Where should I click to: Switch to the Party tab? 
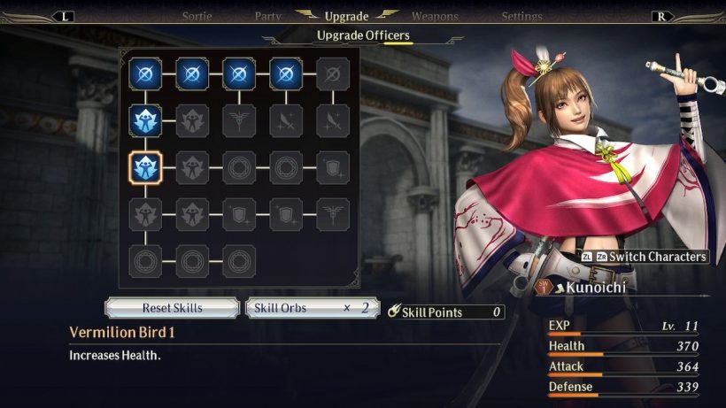(268, 17)
